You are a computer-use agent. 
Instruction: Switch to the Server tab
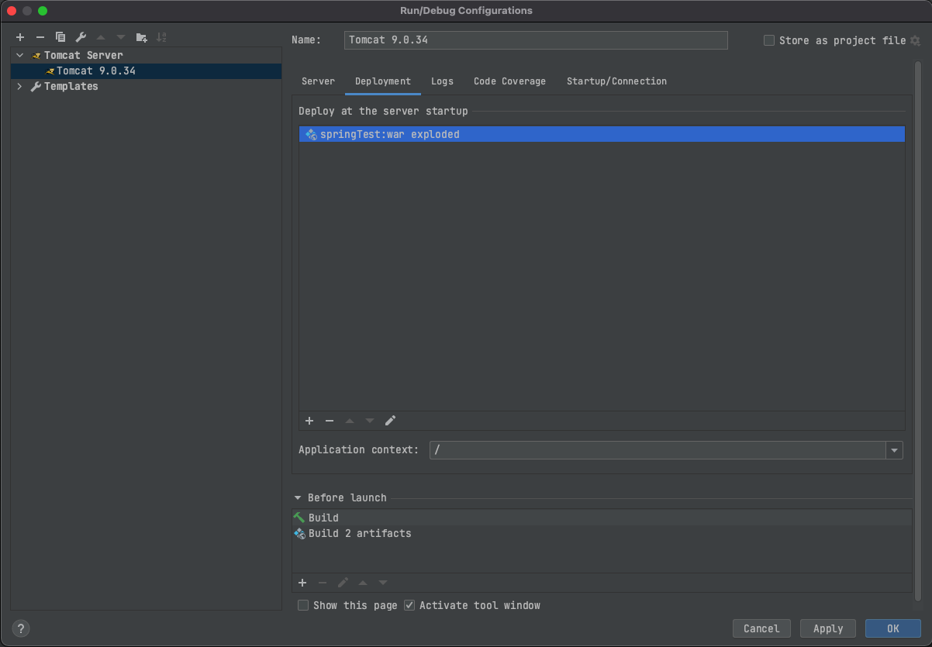318,81
